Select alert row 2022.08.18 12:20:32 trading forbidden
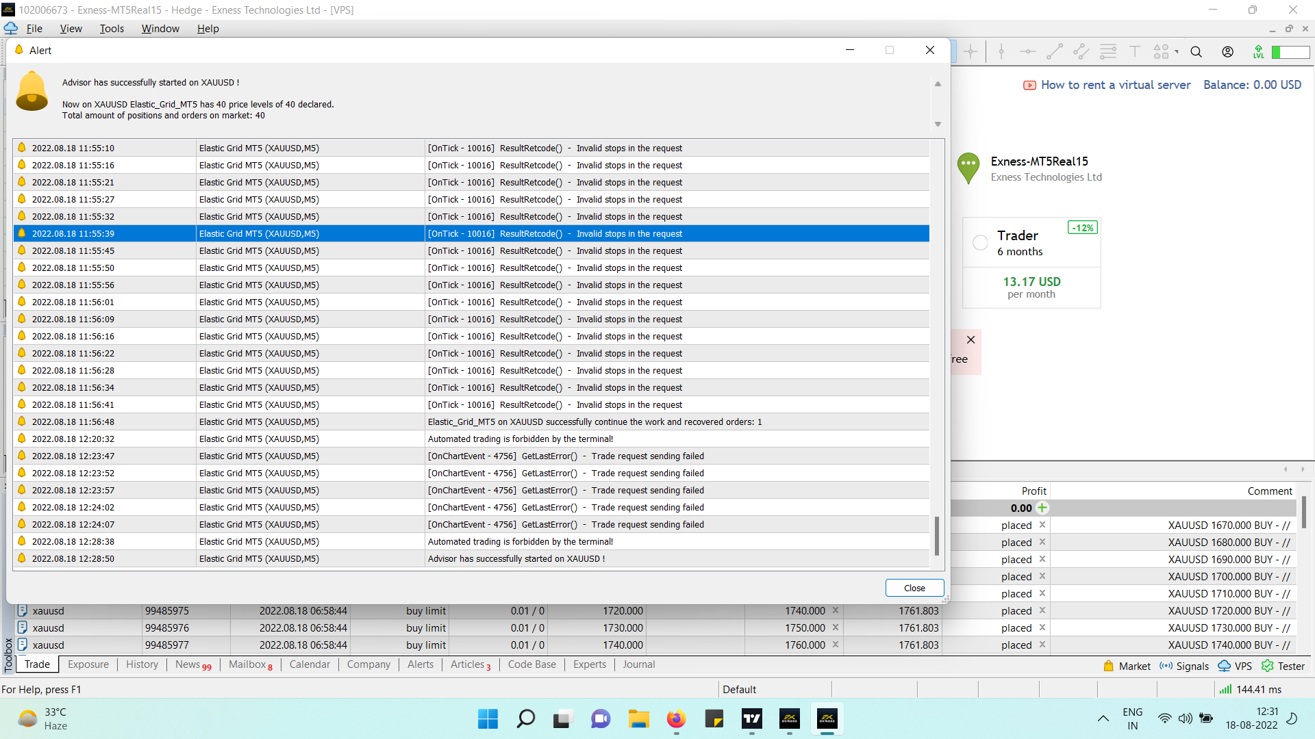This screenshot has height=739, width=1315. point(471,439)
